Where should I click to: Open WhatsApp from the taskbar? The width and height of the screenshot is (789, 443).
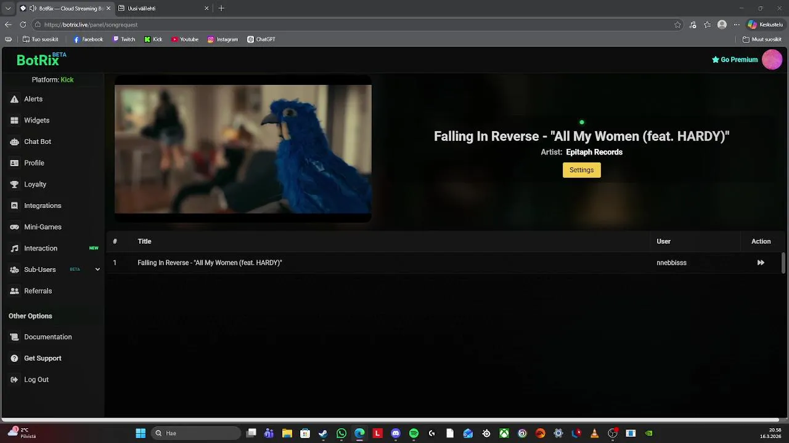click(341, 433)
